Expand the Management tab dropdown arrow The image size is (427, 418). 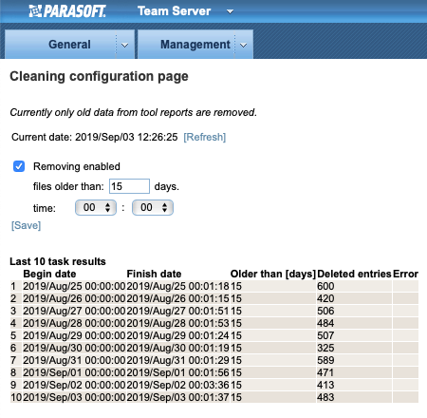click(243, 45)
